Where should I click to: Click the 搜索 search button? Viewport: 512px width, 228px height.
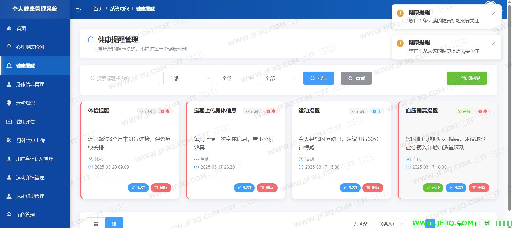[319, 78]
